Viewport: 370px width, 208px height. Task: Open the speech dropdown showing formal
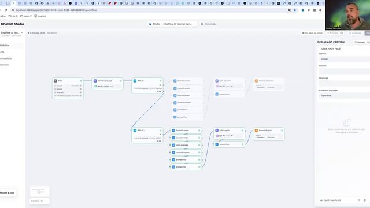point(345,59)
